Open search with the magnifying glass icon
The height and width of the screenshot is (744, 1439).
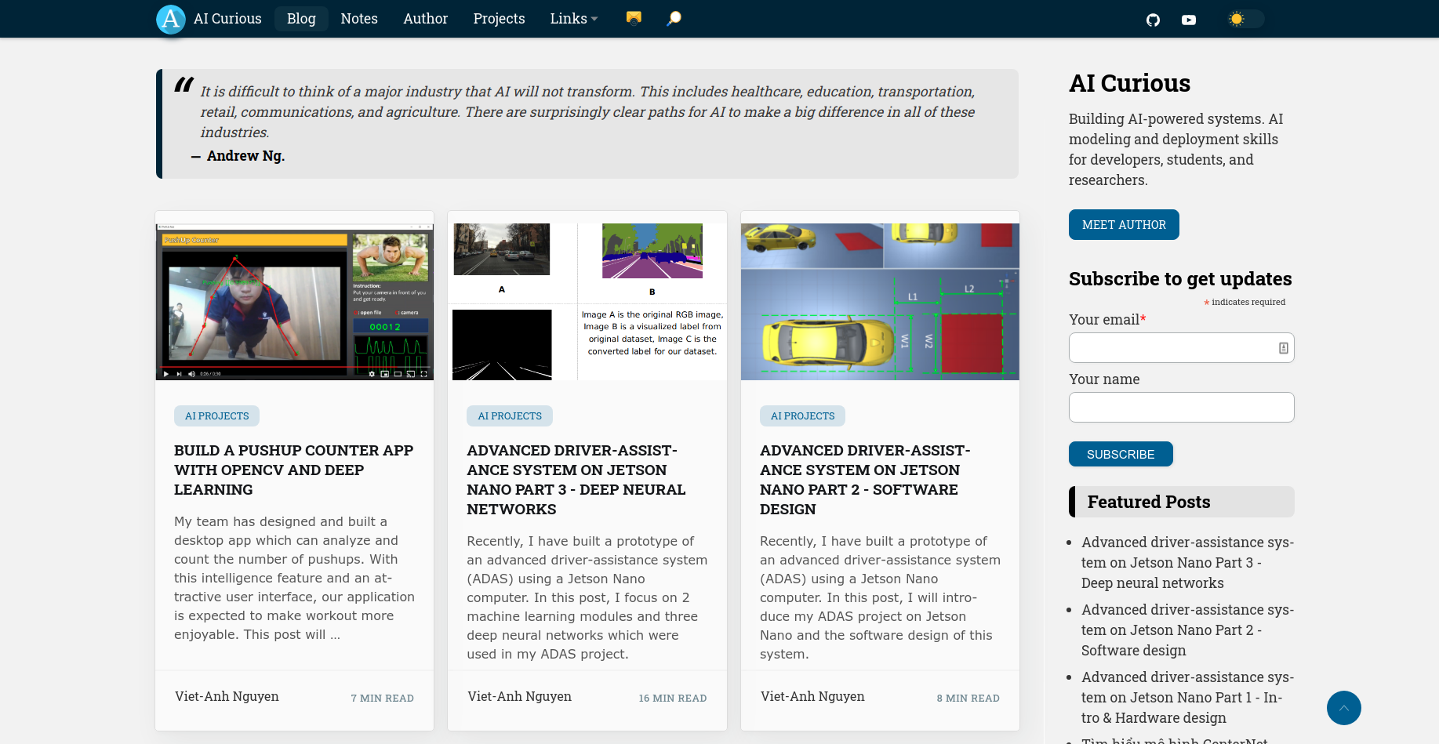[x=674, y=18]
